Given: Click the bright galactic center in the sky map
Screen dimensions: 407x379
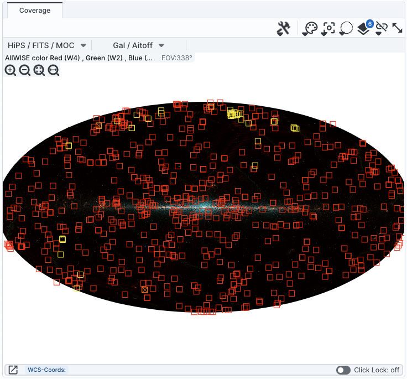Looking at the screenshot, I should [204, 207].
